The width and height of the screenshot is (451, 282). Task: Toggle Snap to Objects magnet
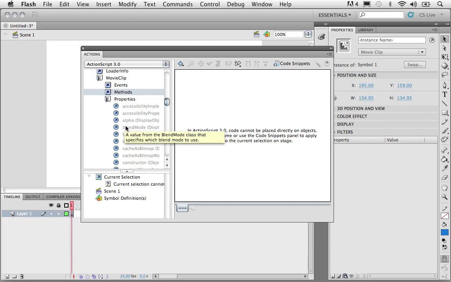click(444, 258)
